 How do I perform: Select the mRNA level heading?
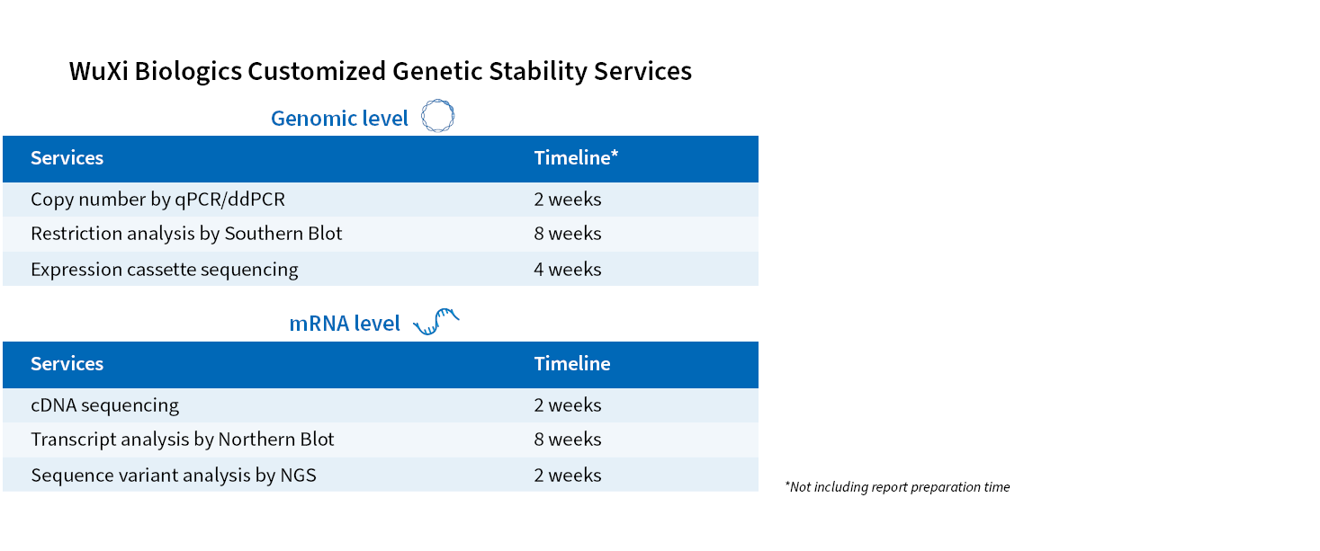(x=345, y=324)
